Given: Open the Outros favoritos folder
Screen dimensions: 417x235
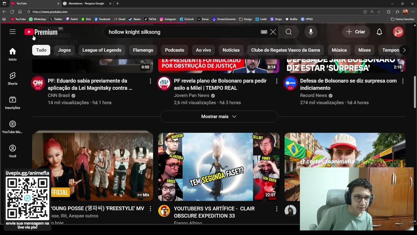Looking at the screenshot, I should coord(403,19).
